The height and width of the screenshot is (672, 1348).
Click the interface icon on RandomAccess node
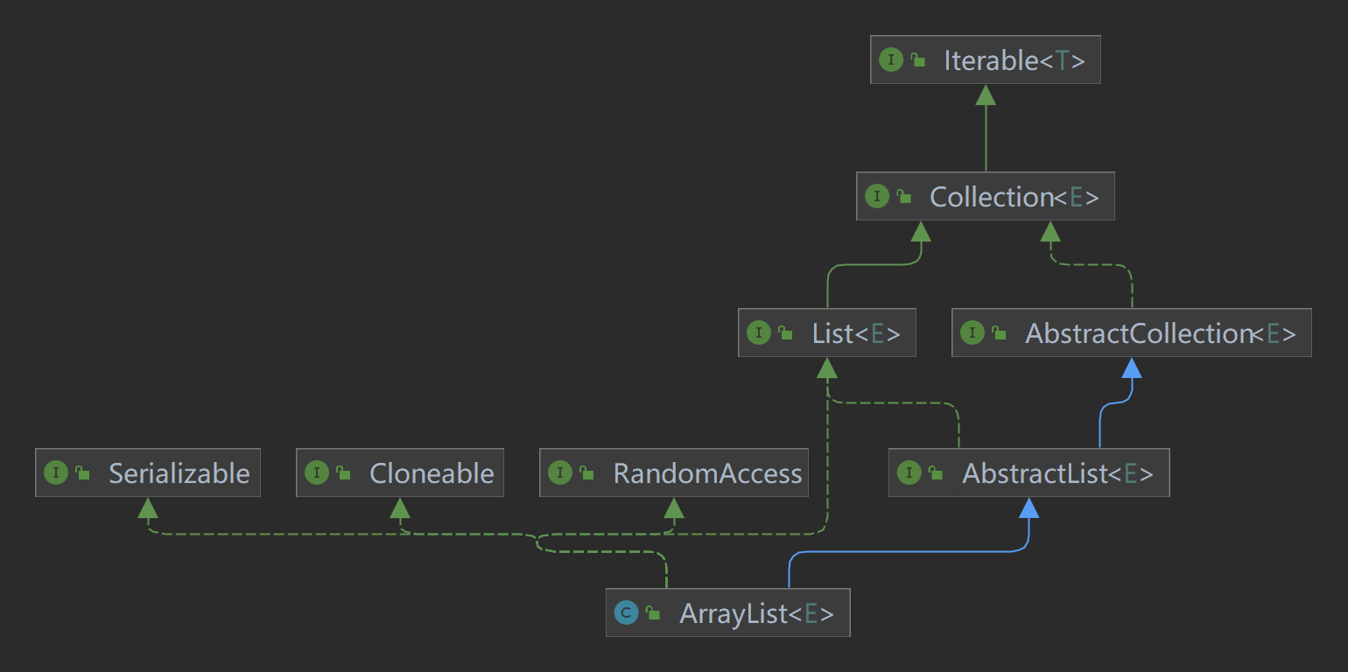[x=561, y=472]
